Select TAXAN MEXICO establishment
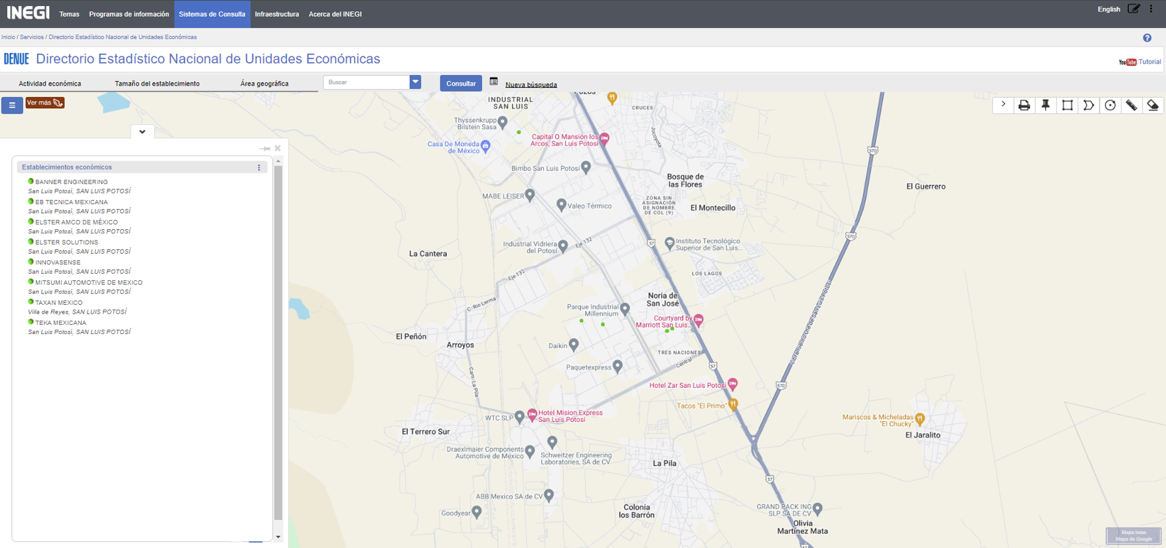 coord(58,303)
